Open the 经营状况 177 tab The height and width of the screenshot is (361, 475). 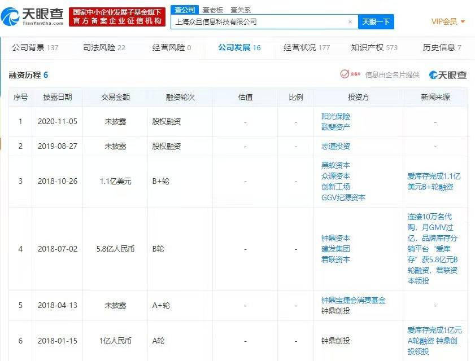tap(307, 47)
